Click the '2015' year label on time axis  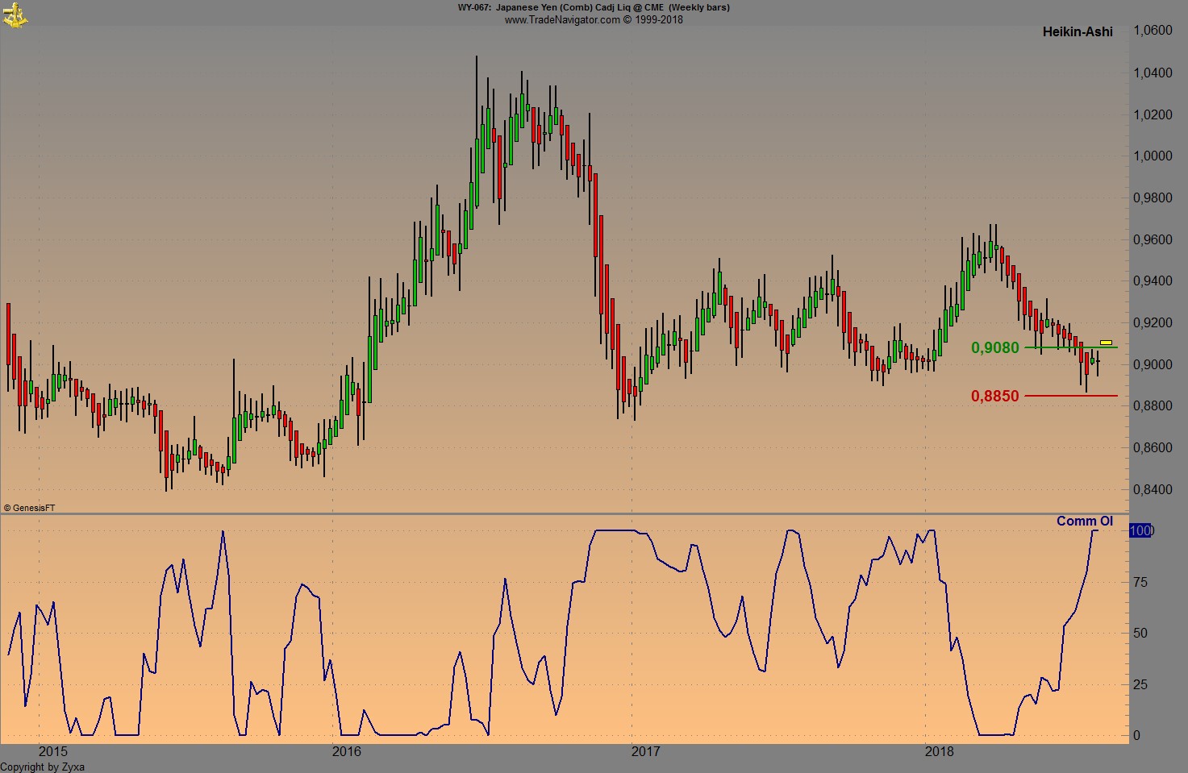(x=53, y=751)
